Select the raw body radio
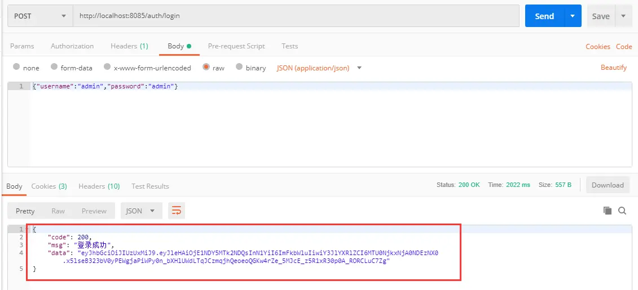The width and height of the screenshot is (638, 290). [x=206, y=67]
